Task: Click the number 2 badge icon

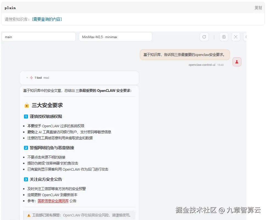Action: (26, 148)
